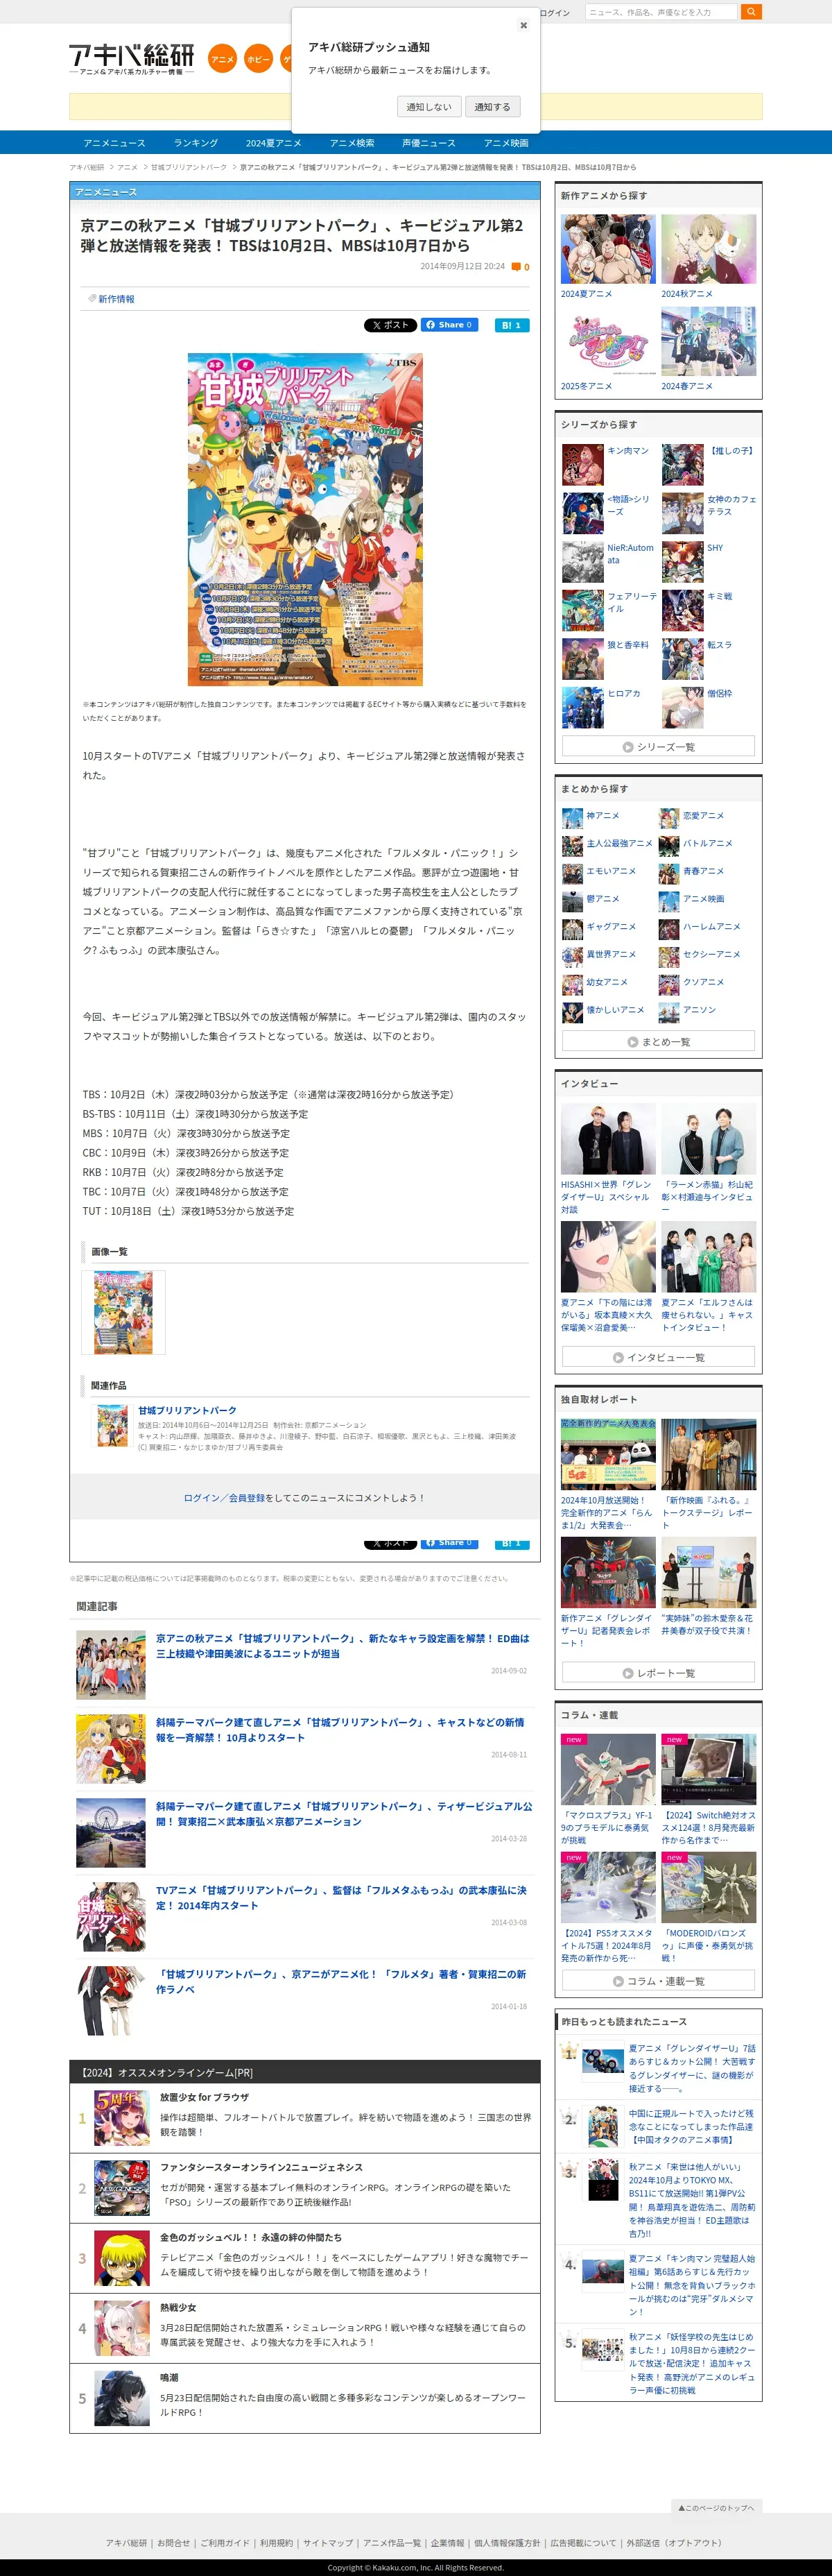Click the 通知する button
This screenshot has width=832, height=2576.
pyautogui.click(x=492, y=107)
